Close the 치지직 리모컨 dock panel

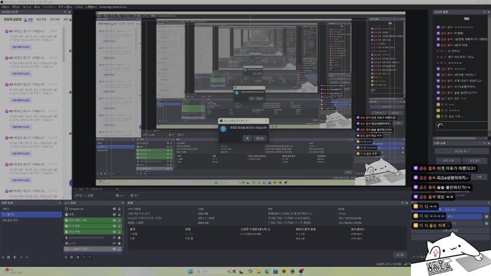tap(70, 12)
